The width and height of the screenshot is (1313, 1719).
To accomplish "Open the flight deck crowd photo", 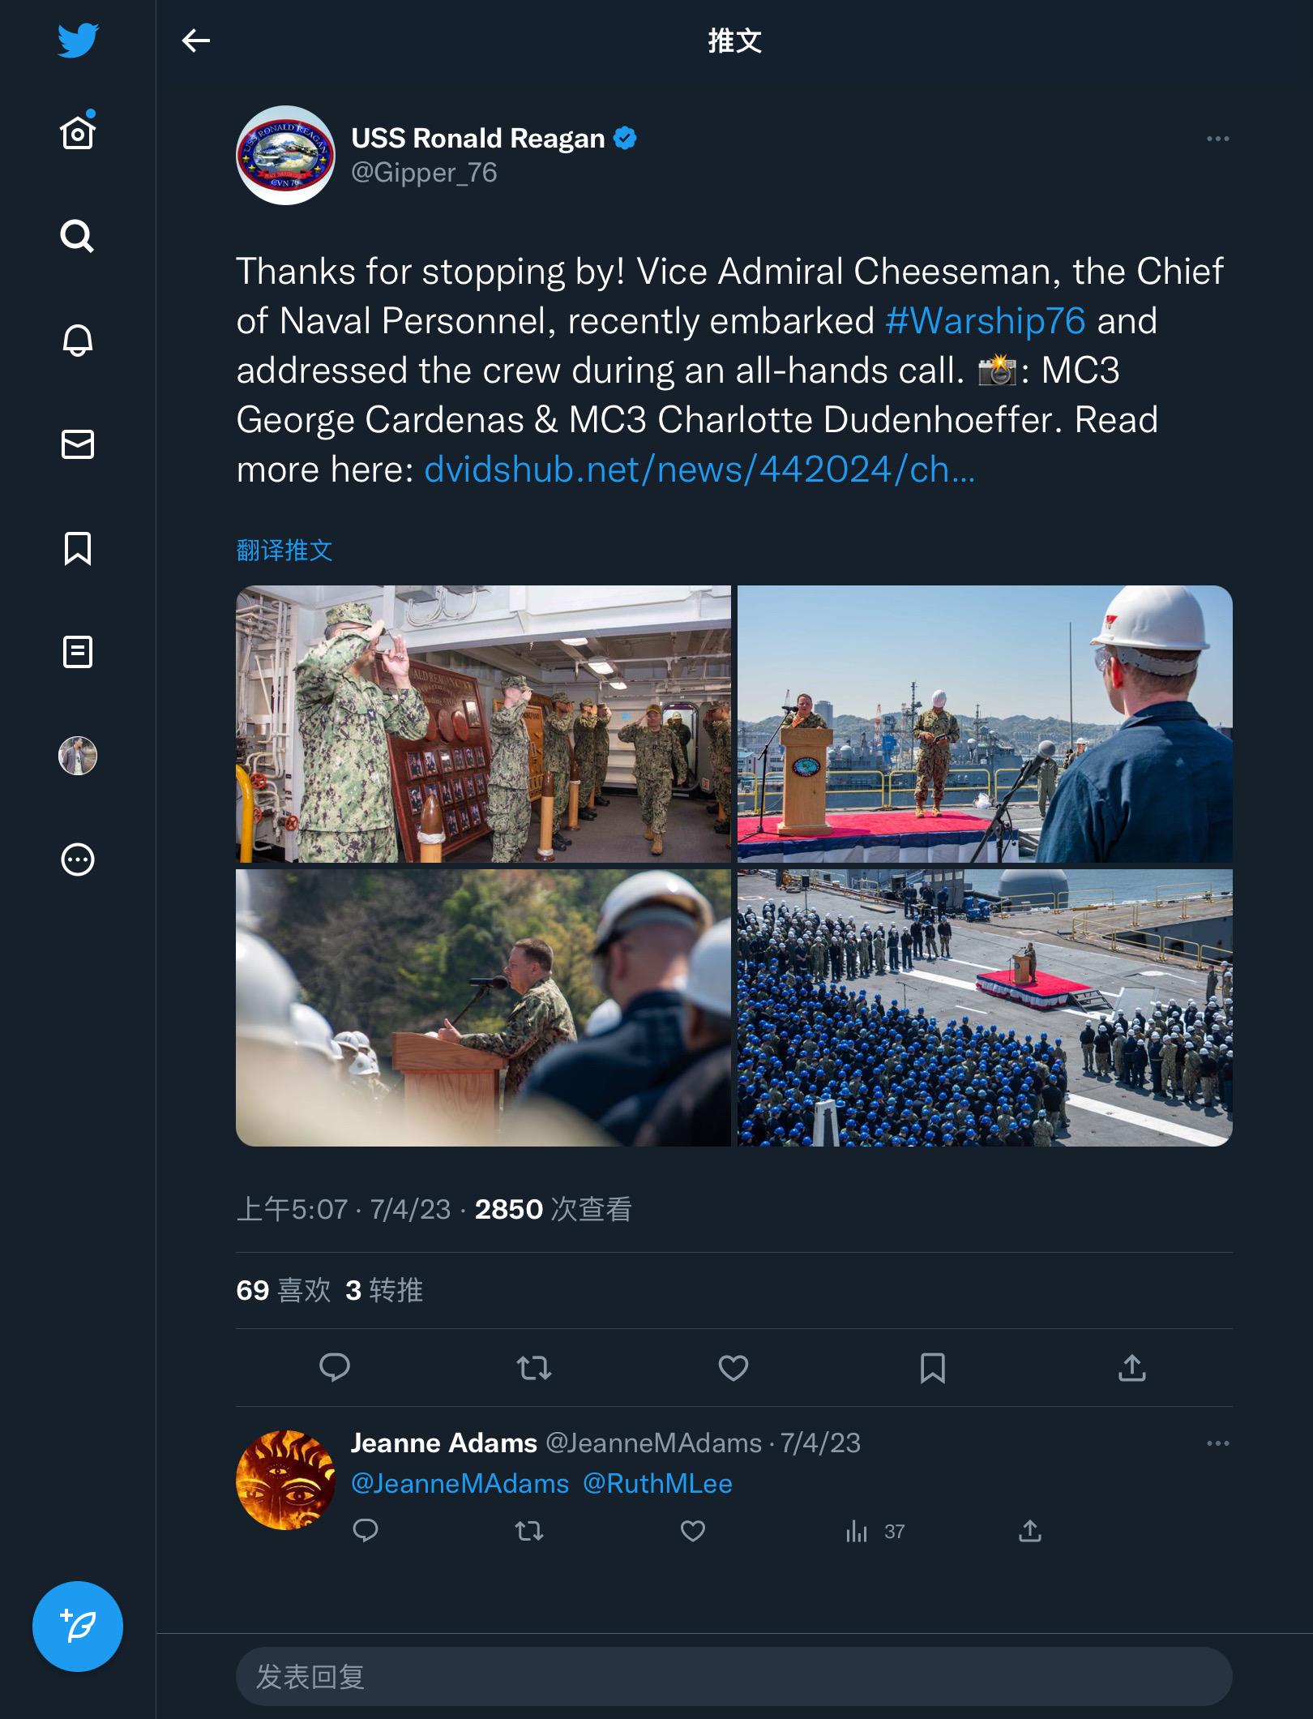I will [985, 1007].
